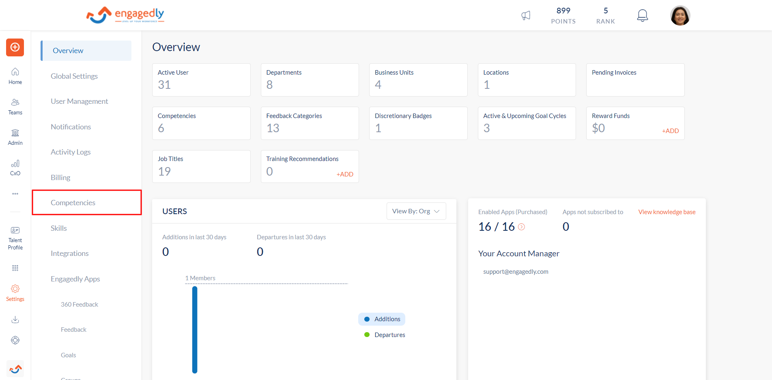Image resolution: width=772 pixels, height=380 pixels.
Task: Open Billing menu item
Action: coord(60,178)
